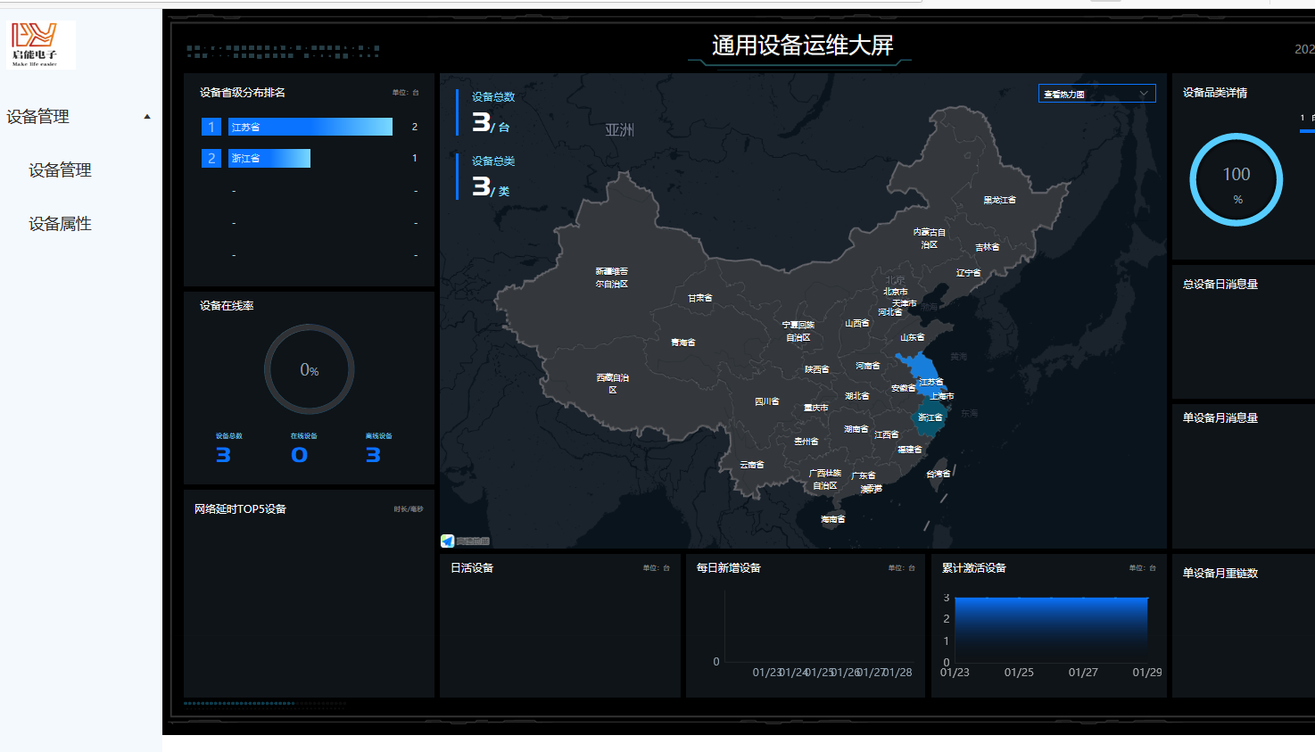
Task: Select 新疆维吾尔自治区 on the map
Action: [612, 277]
